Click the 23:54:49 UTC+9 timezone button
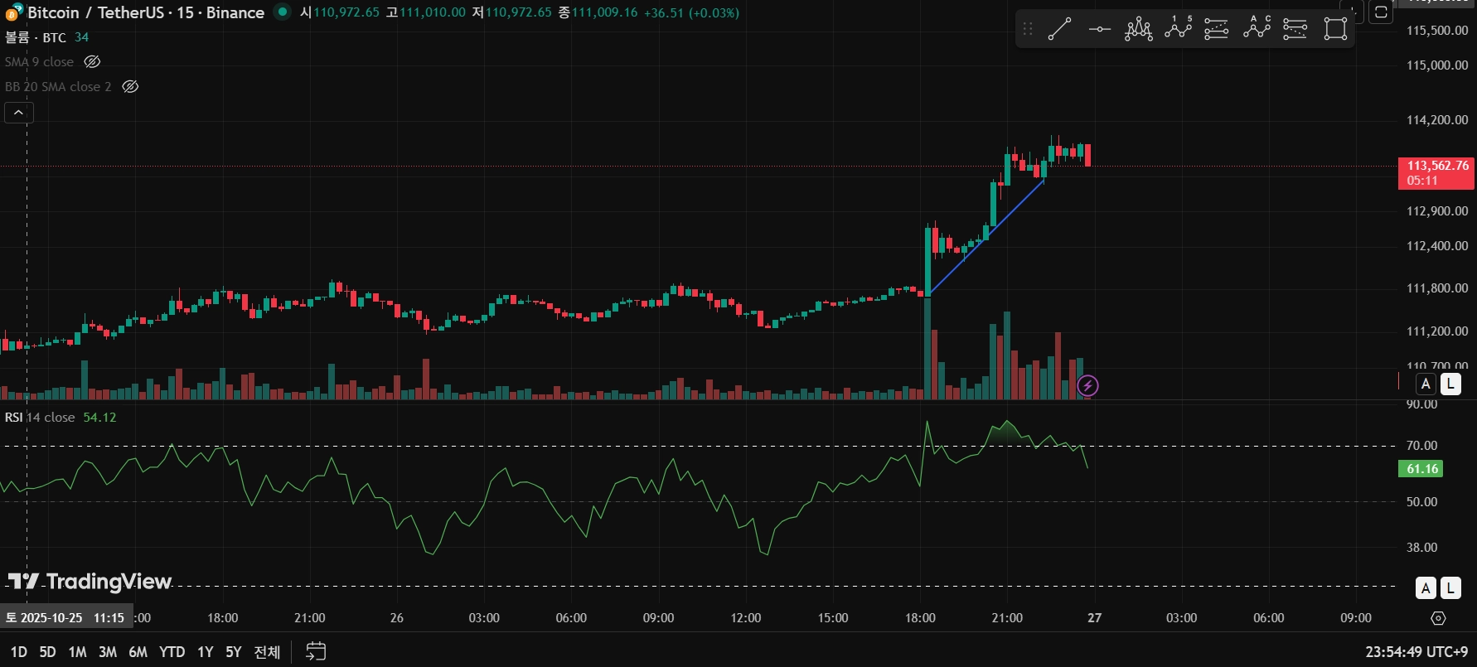The image size is (1477, 667). pos(1416,652)
